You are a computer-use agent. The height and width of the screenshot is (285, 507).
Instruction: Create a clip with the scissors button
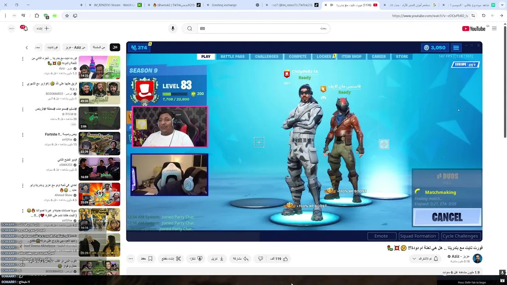pyautogui.click(x=171, y=259)
